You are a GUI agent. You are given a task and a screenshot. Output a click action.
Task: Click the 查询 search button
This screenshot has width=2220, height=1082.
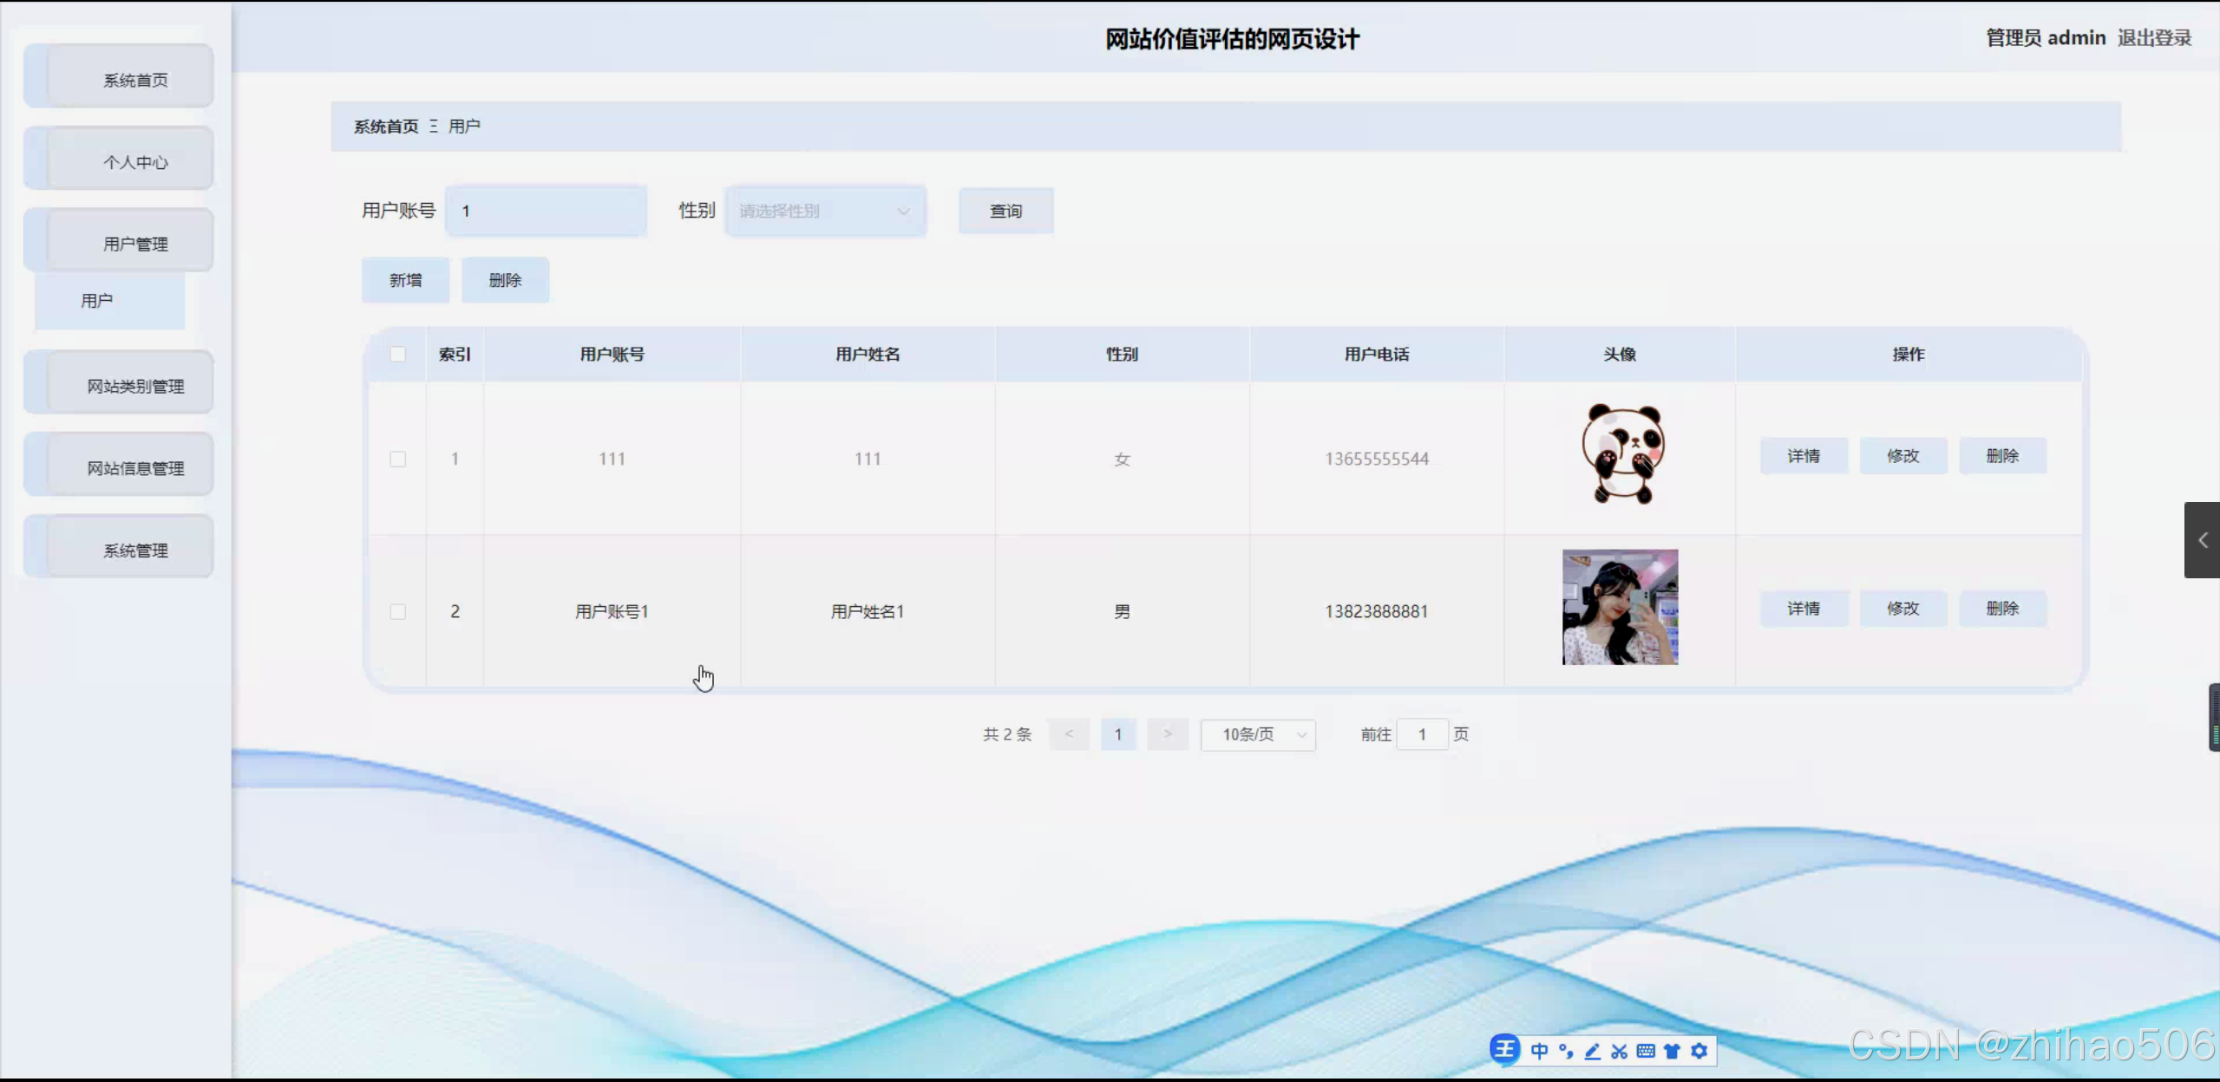point(1005,210)
